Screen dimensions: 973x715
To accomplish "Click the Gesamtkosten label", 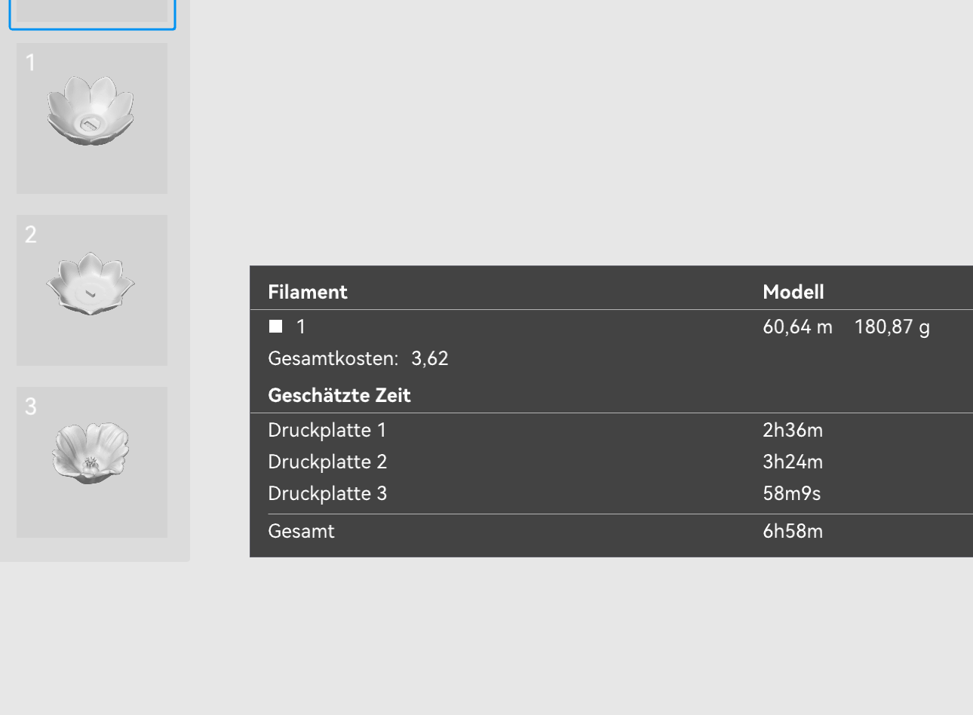I will 333,358.
